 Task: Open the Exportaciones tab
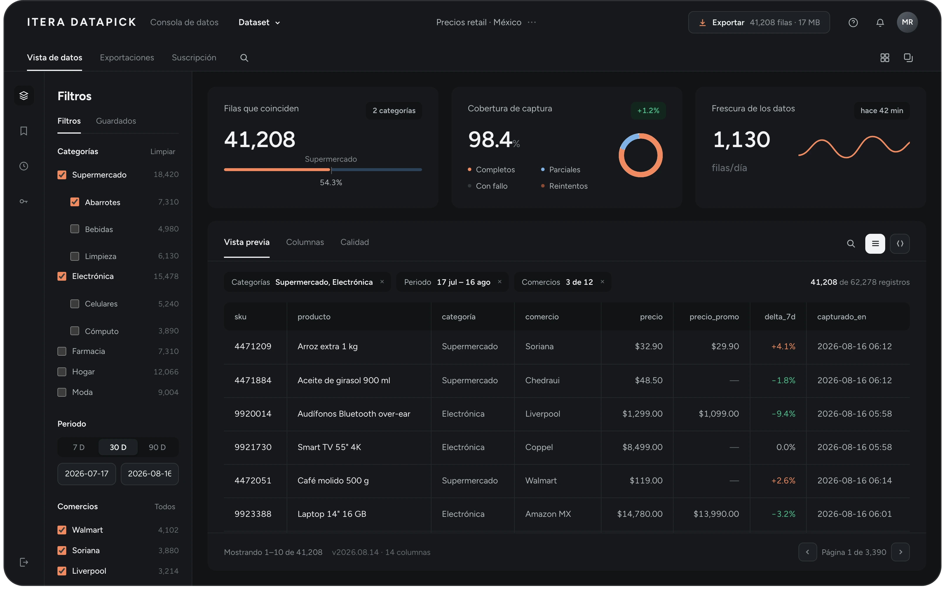127,58
